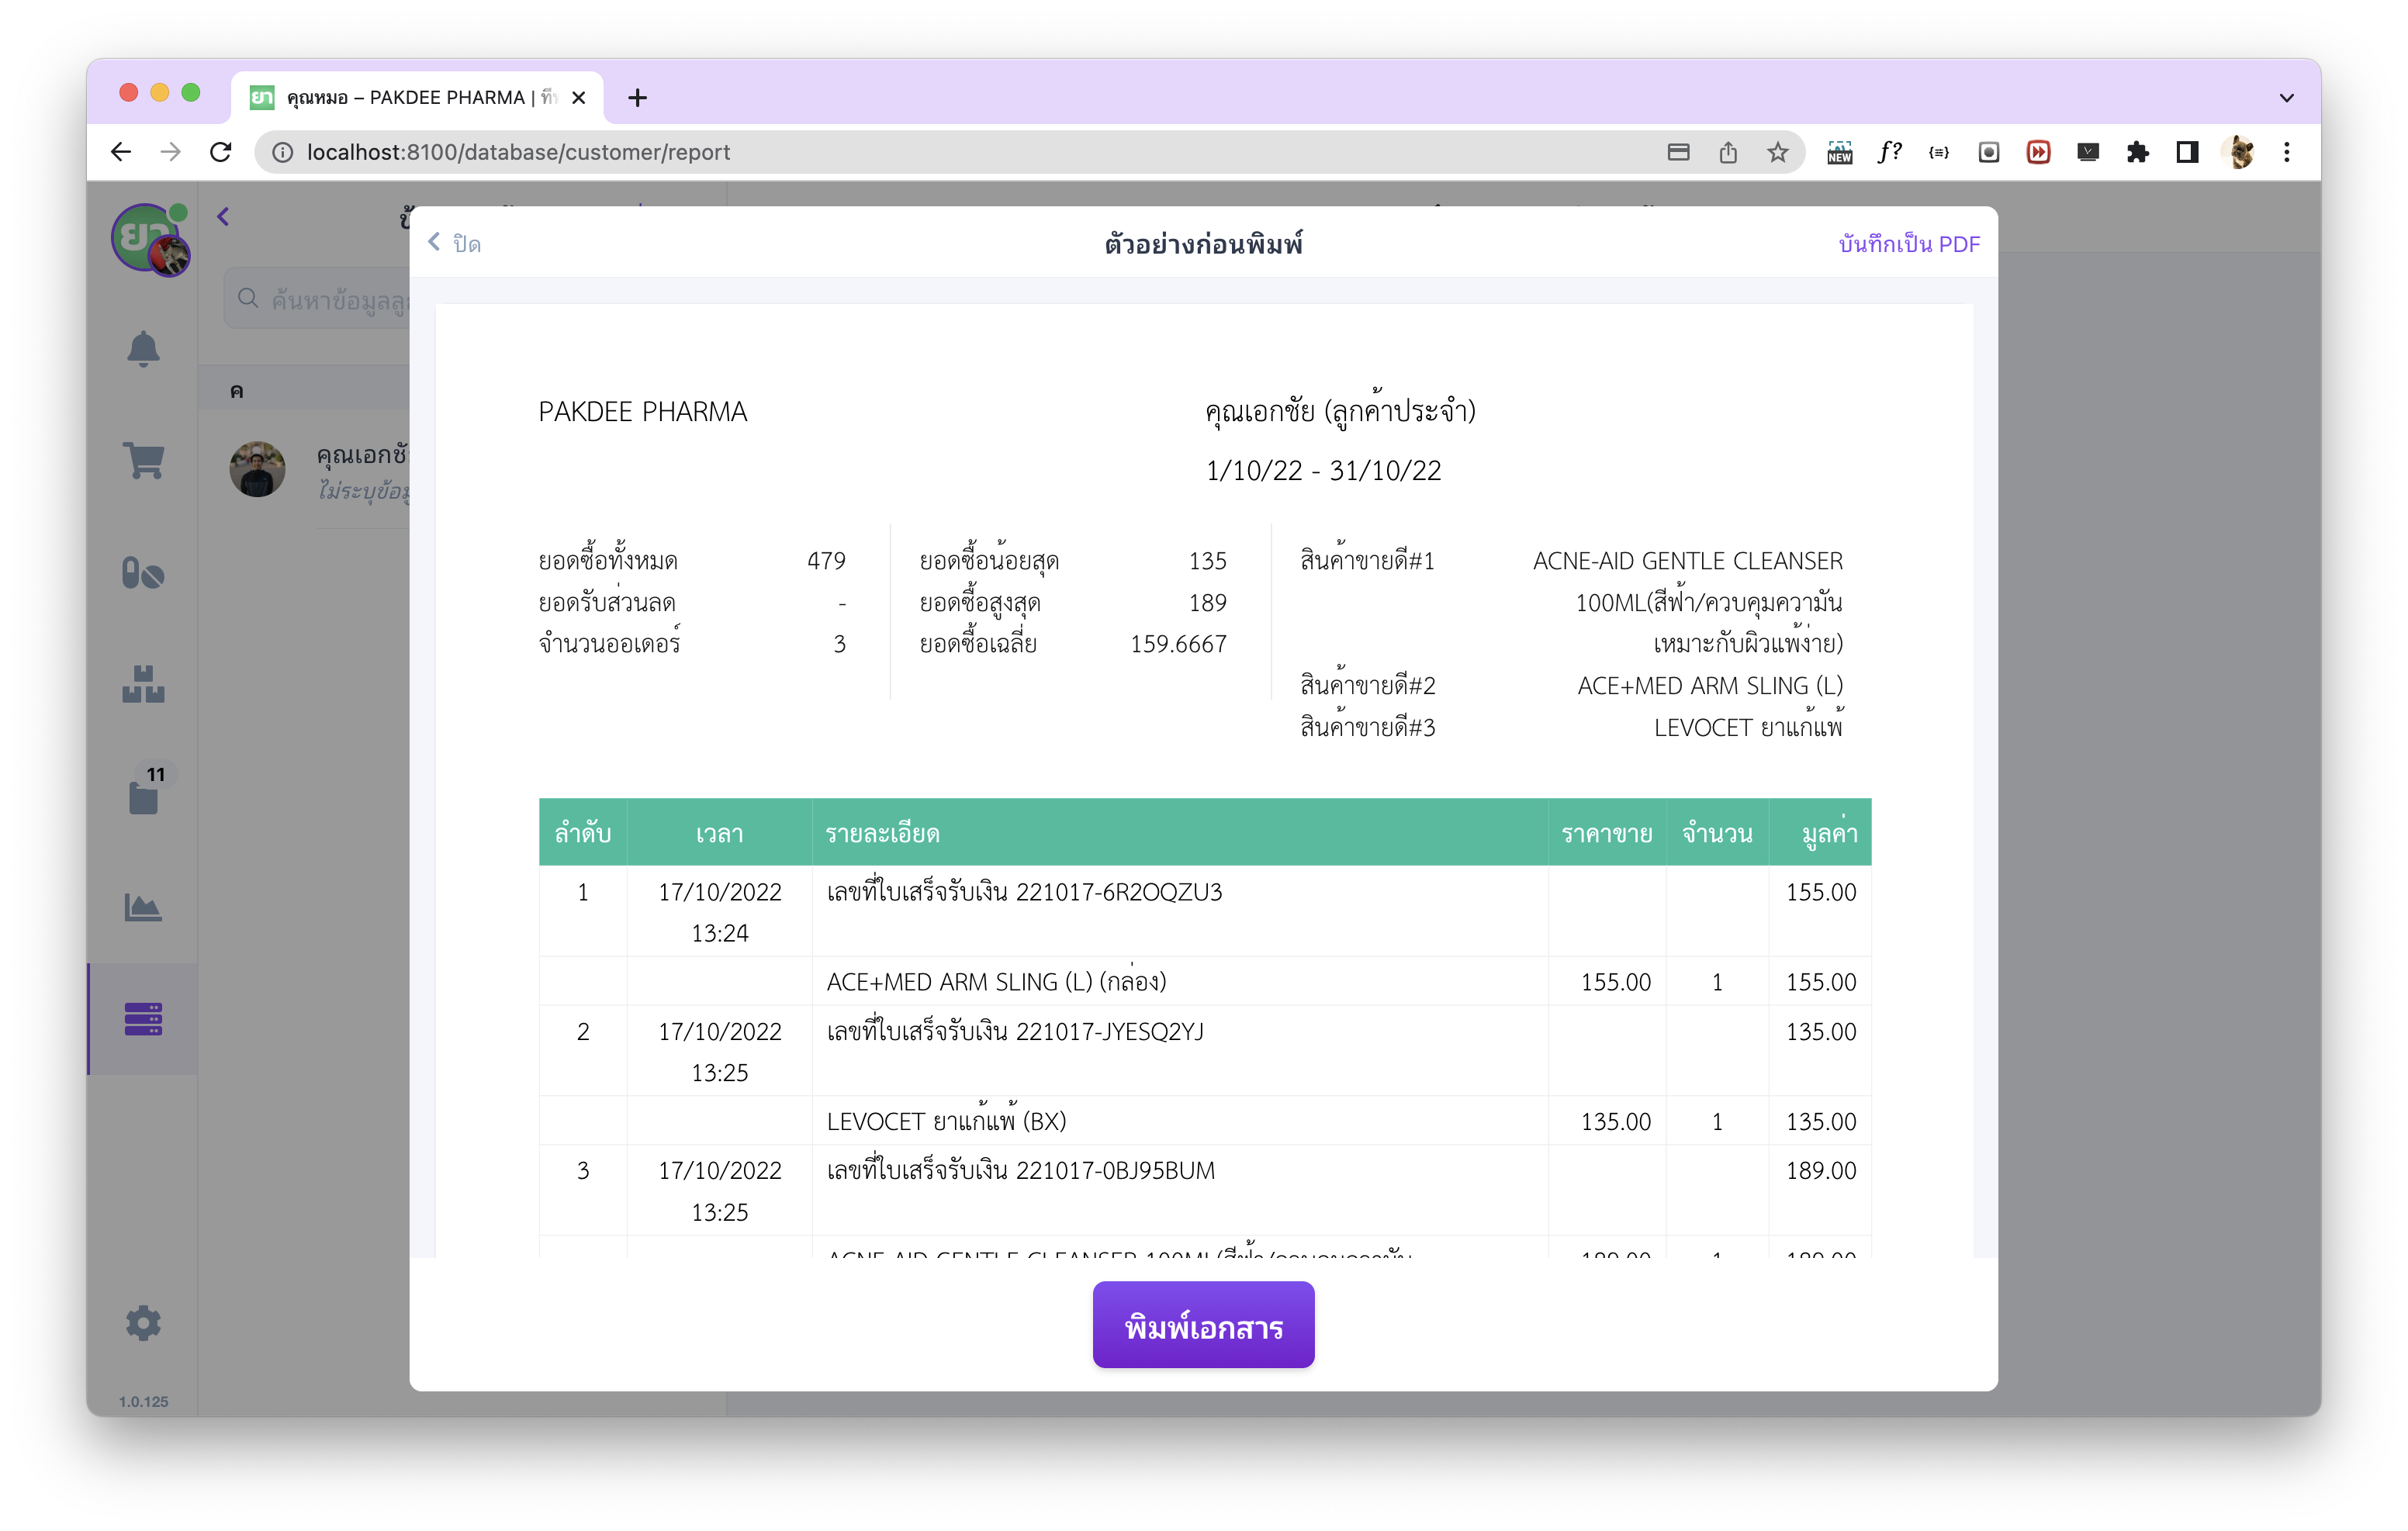Viewport: 2408px width, 1531px height.
Task: Open the area chart reports sidebar icon
Action: pyautogui.click(x=143, y=907)
